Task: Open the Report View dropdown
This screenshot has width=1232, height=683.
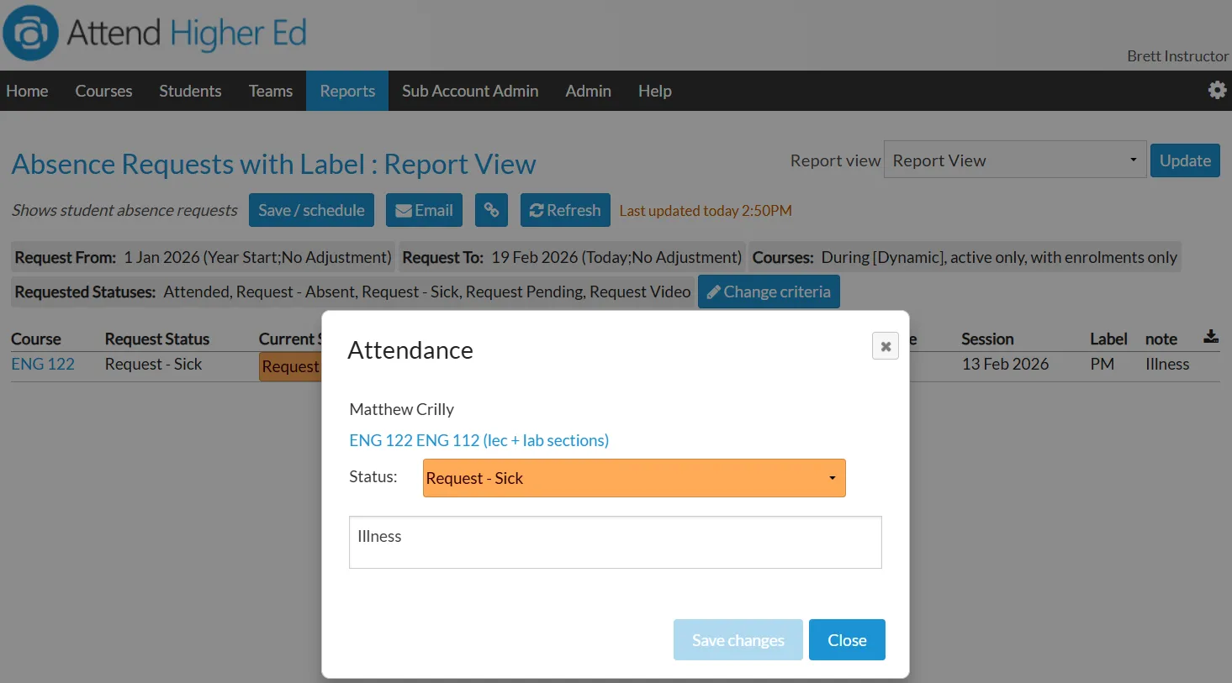Action: tap(1015, 160)
